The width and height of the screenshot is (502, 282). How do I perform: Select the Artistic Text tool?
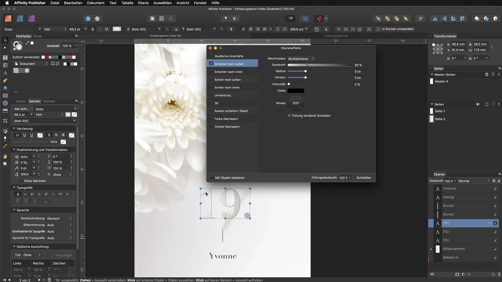click(x=5, y=73)
